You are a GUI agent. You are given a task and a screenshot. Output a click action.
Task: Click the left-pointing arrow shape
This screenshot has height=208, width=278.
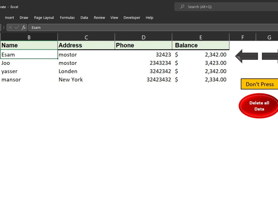(247, 56)
